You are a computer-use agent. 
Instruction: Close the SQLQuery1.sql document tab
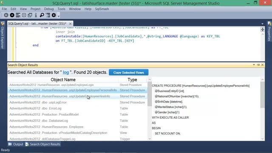point(70,24)
